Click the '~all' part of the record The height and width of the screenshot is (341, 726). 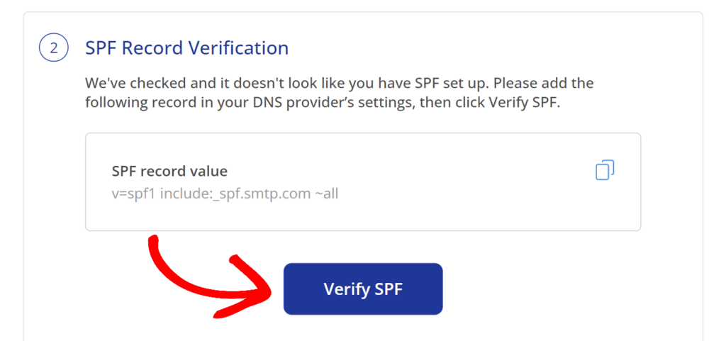coord(326,194)
